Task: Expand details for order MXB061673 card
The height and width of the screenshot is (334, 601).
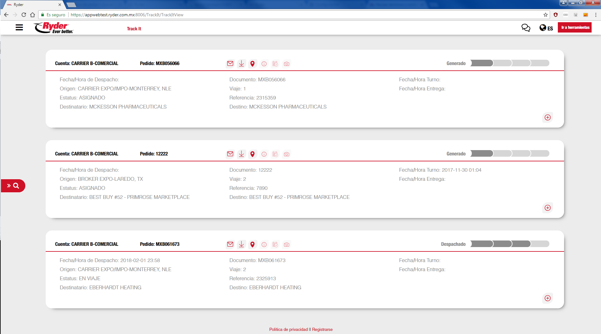Action: 548,298
